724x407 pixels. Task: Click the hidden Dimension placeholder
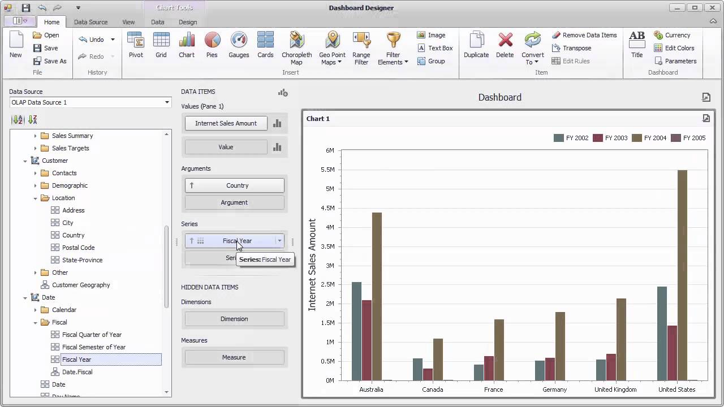coord(234,319)
